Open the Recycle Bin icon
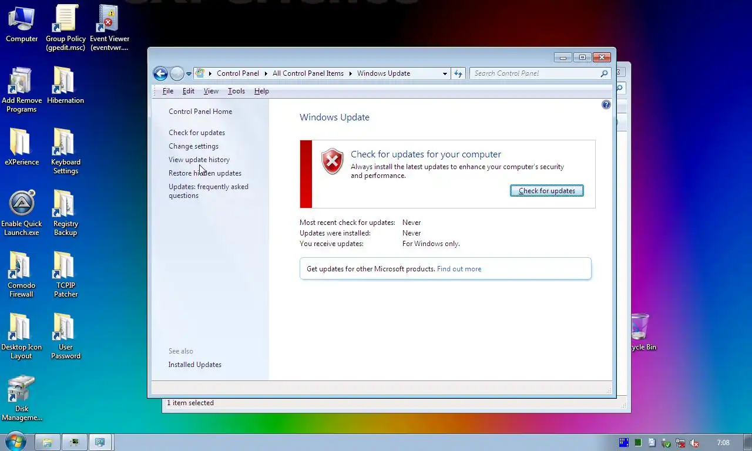 point(641,332)
